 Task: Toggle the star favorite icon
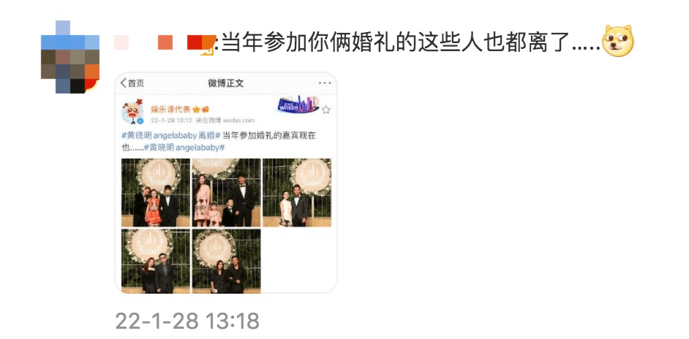click(x=325, y=110)
